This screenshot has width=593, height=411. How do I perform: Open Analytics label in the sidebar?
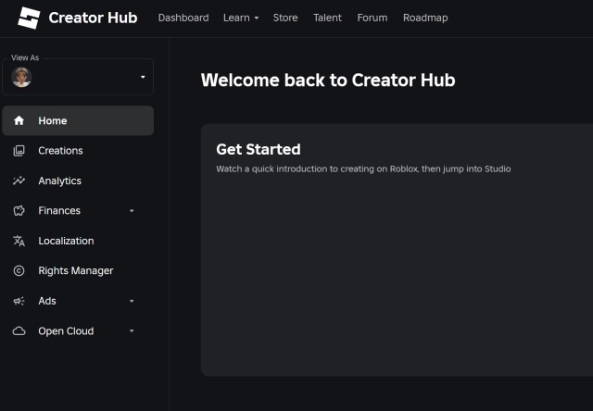pyautogui.click(x=59, y=181)
